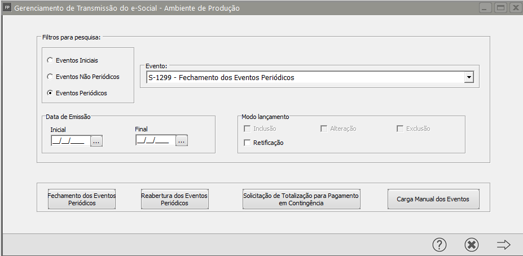523x256 pixels.
Task: Expand the Evento dropdown arrow
Action: pos(468,77)
